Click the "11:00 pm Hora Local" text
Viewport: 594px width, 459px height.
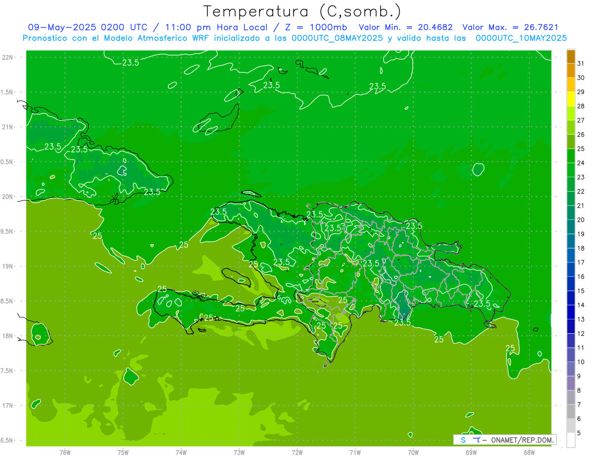click(x=216, y=28)
